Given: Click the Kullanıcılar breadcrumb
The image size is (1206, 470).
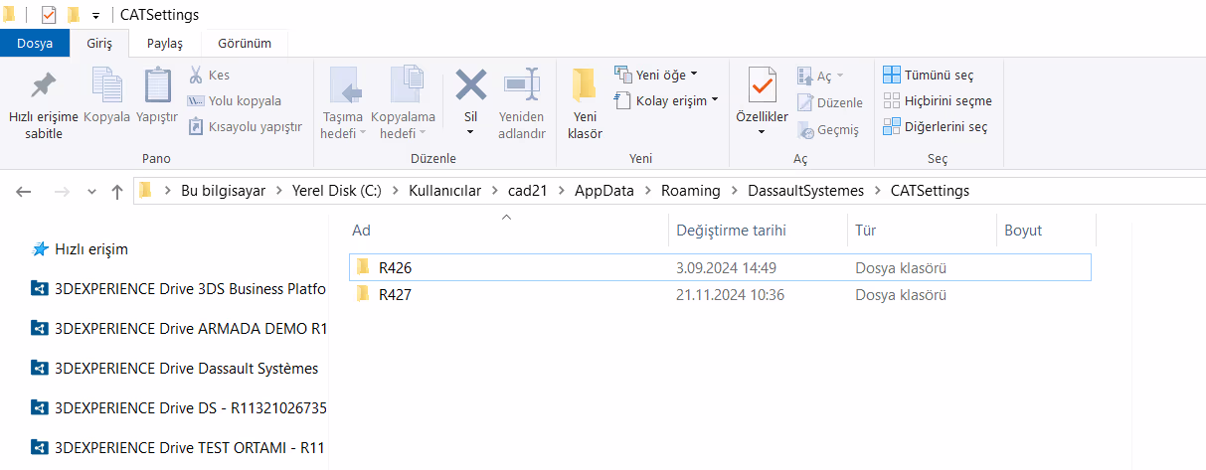Looking at the screenshot, I should (444, 191).
